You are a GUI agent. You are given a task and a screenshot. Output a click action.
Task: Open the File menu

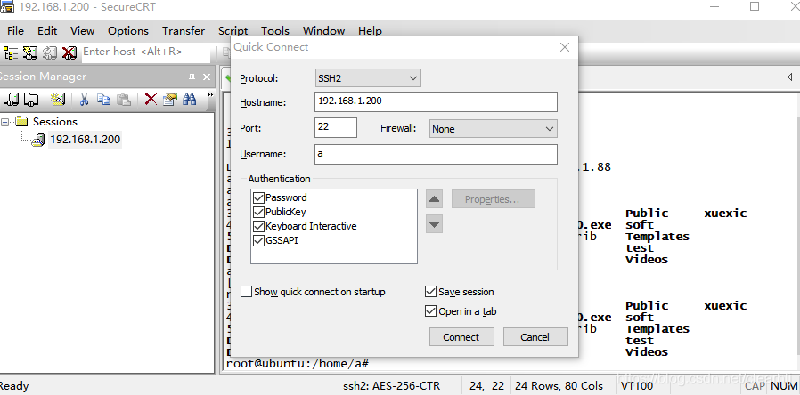click(x=15, y=31)
